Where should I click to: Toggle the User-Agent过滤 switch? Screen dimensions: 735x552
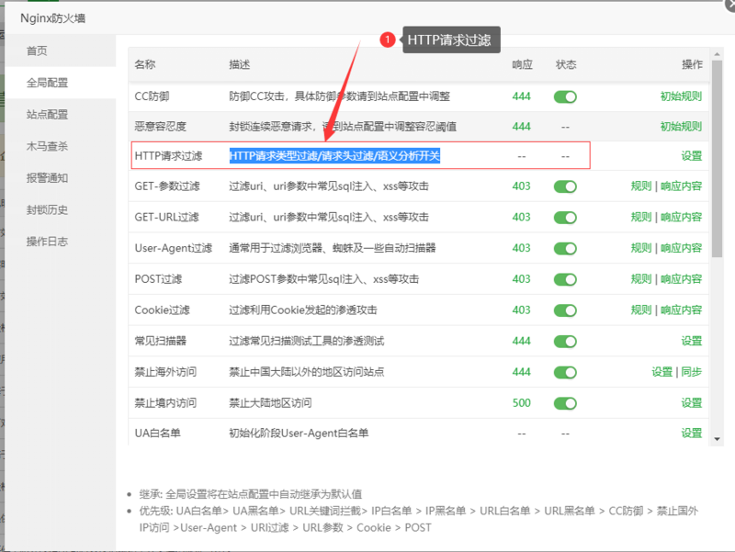coord(565,248)
